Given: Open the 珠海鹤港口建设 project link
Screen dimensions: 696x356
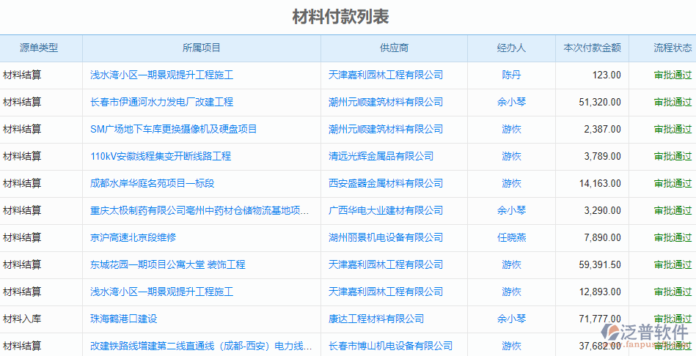Looking at the screenshot, I should [x=123, y=319].
